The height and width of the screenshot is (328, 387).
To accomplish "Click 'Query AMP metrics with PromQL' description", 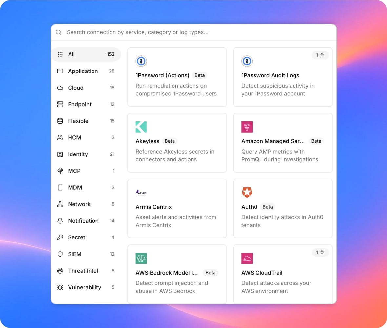I will [280, 155].
